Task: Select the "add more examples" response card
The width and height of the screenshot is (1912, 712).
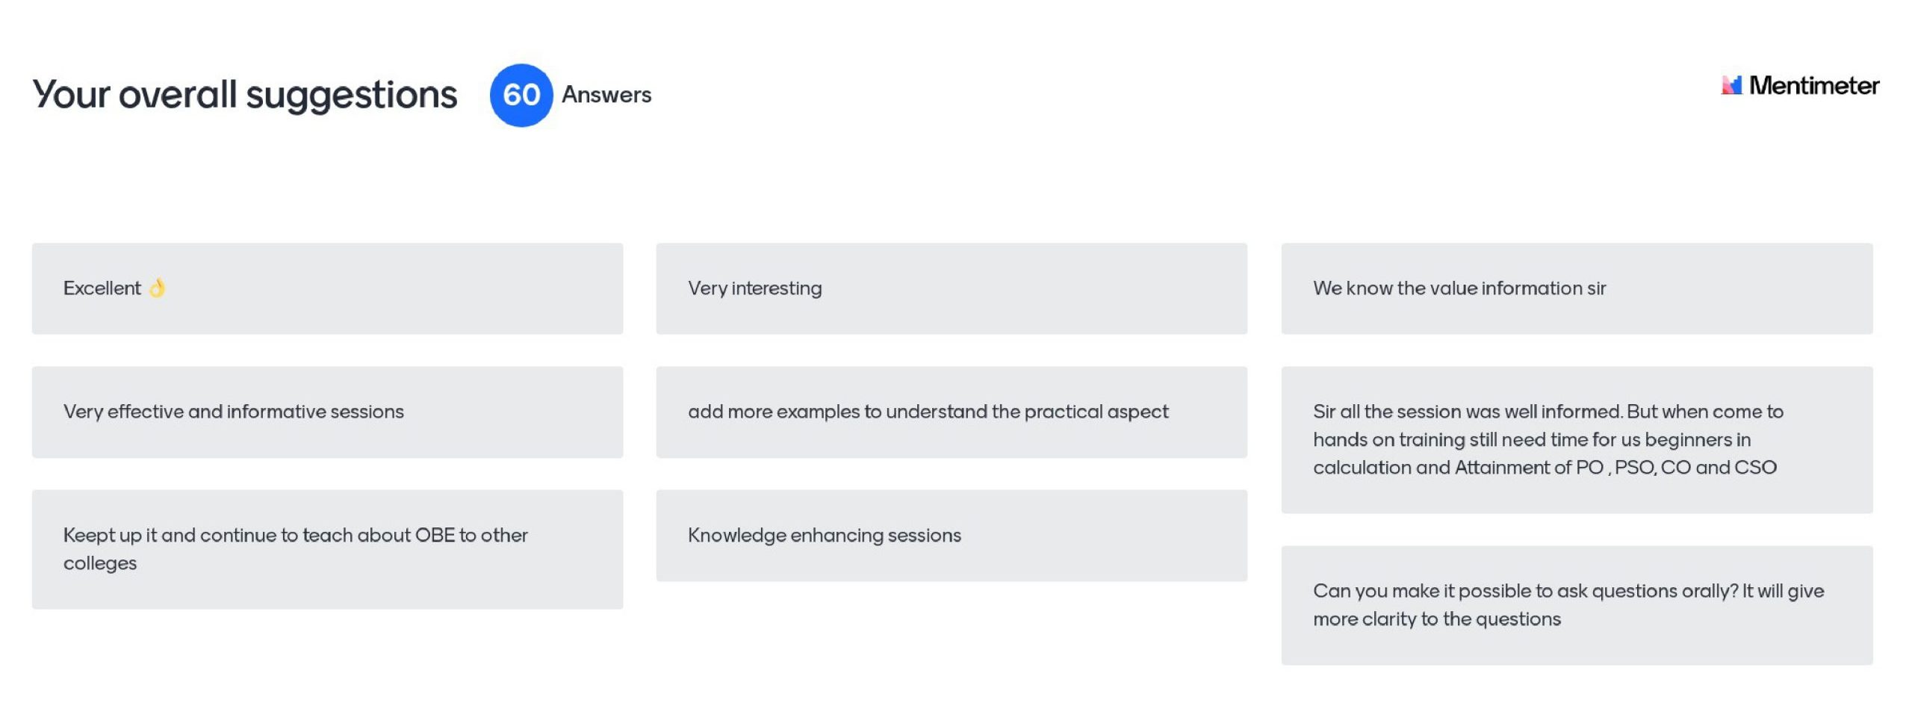Action: click(x=951, y=412)
